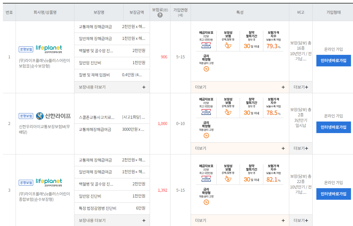This screenshot has width=353, height=226.
Task: Expand the 특성 더보기 section for 신한라이프
Action: tap(240, 148)
